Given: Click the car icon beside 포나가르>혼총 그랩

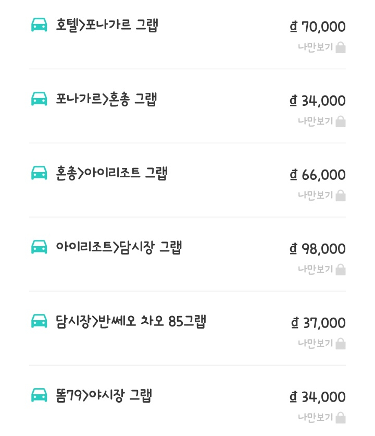Looking at the screenshot, I should [x=39, y=99].
